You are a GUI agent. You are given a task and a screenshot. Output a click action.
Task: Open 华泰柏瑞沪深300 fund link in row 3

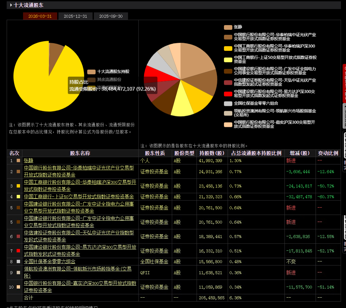coord(80,186)
